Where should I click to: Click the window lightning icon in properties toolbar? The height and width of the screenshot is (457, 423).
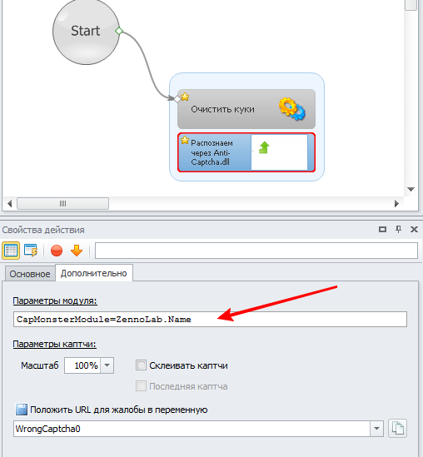[31, 251]
